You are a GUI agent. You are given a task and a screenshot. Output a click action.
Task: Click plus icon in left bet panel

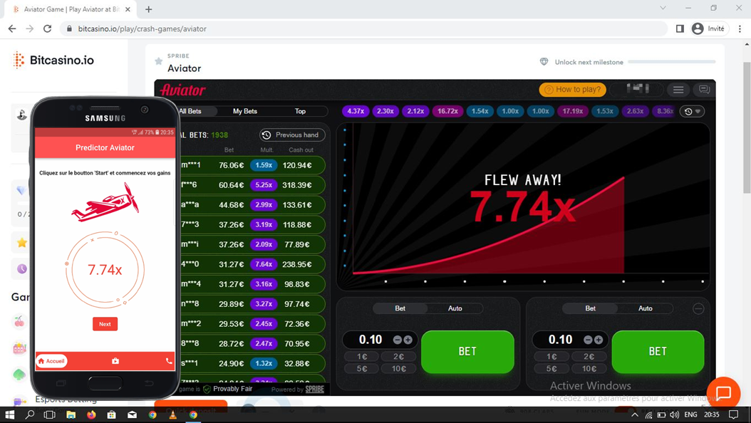click(x=408, y=340)
